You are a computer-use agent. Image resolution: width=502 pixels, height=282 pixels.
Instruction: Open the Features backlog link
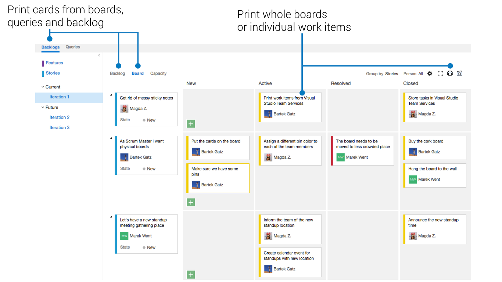(x=54, y=63)
